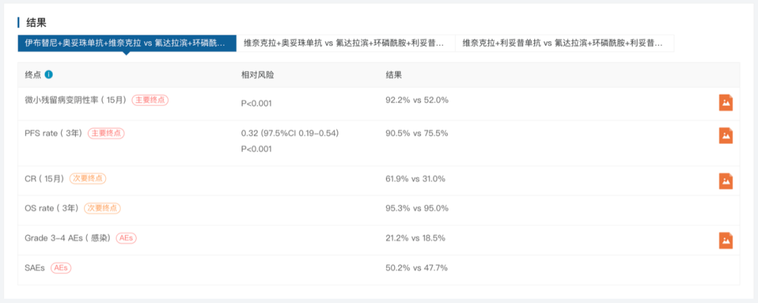Image resolution: width=758 pixels, height=303 pixels.
Task: Click the 次要终点 tag next to OS rate
Action: click(x=102, y=208)
